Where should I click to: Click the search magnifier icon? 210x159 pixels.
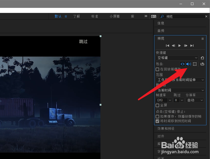[162, 17]
